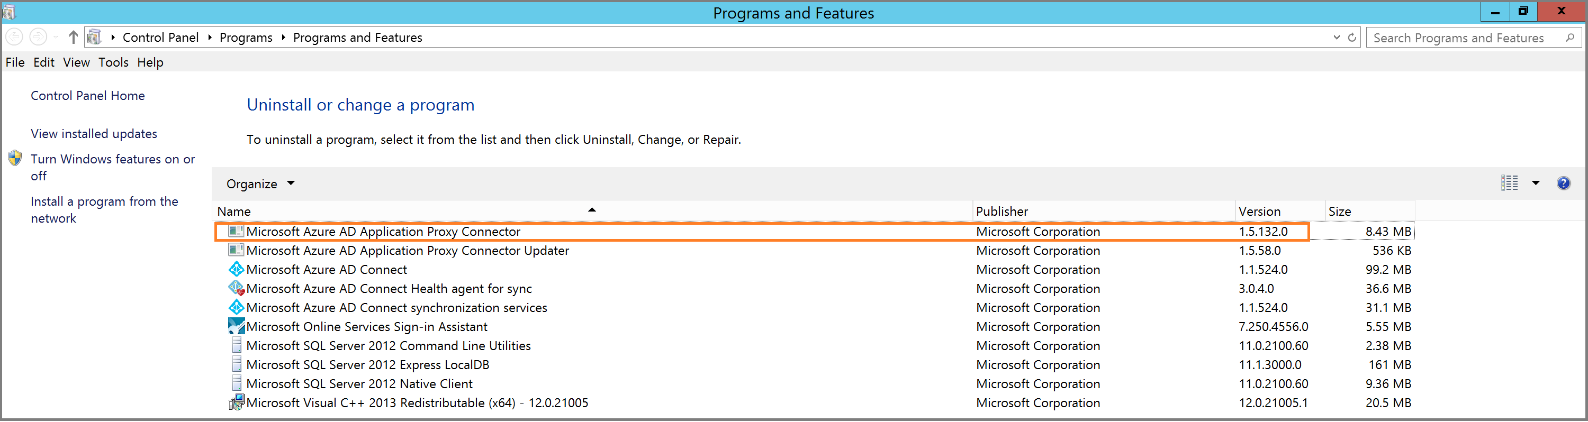
Task: Open the View menu
Action: pyautogui.click(x=76, y=62)
